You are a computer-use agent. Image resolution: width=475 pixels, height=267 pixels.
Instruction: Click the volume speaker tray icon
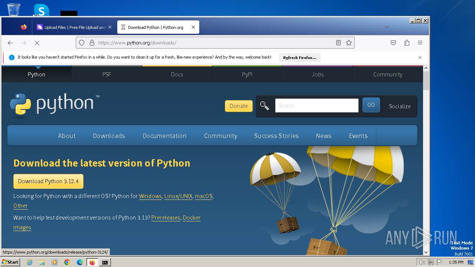pos(422,262)
